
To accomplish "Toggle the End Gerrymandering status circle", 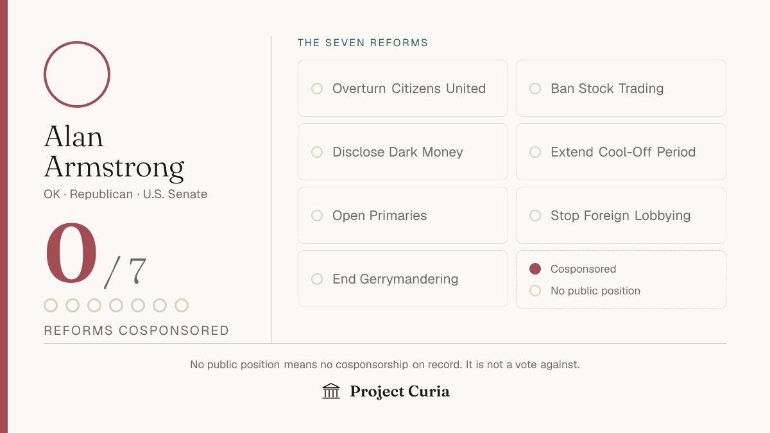I will tap(317, 279).
